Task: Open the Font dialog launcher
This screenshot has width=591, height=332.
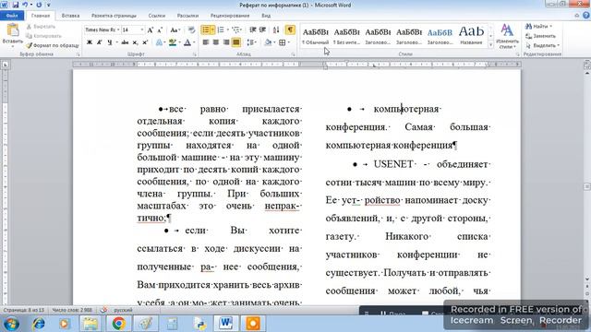Action: [195, 54]
